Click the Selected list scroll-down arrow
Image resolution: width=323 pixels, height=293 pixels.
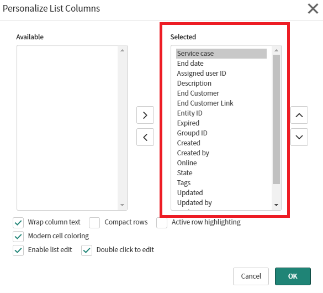276,205
